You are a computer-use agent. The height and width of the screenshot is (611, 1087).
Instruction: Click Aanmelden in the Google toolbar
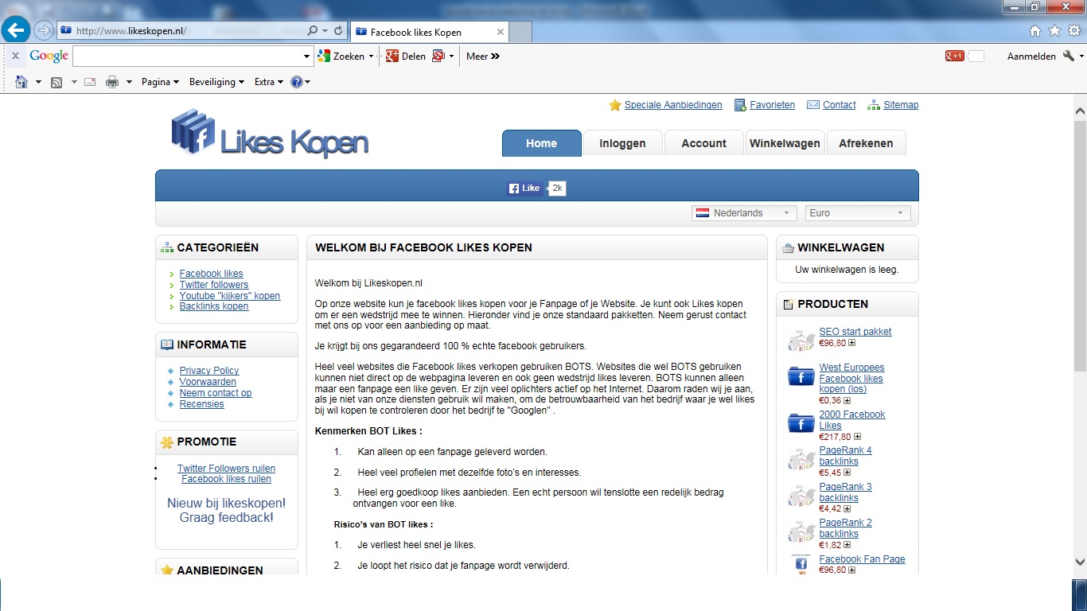1031,56
